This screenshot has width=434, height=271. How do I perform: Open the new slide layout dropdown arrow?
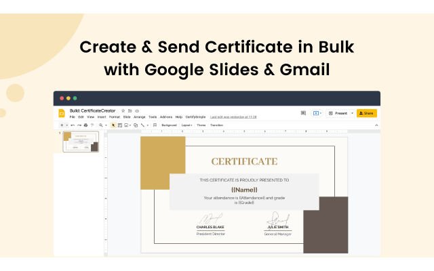[x=67, y=125]
